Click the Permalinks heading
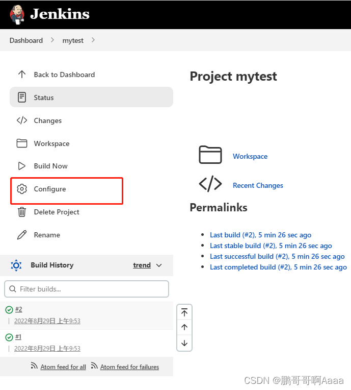Image resolution: width=351 pixels, height=390 pixels. pyautogui.click(x=219, y=207)
